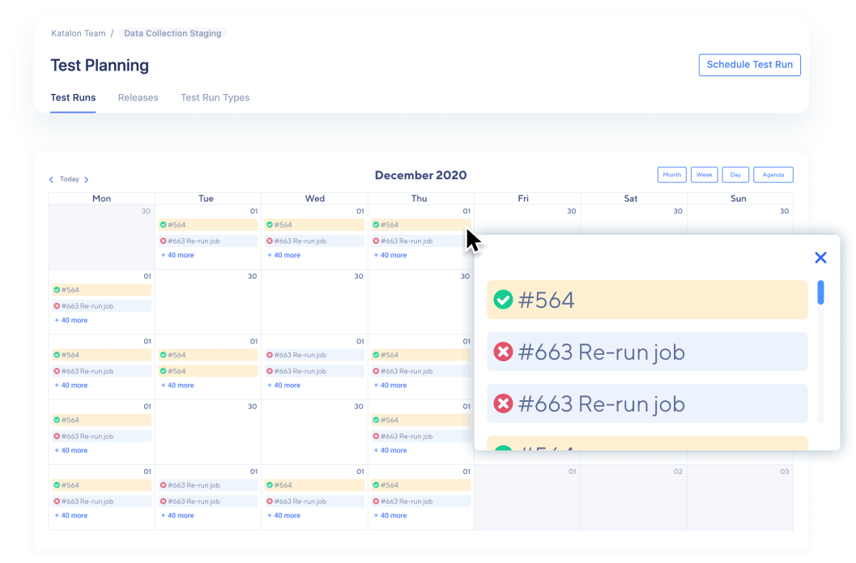Switch calendar to Week view
This screenshot has height=563, width=856.
point(704,174)
